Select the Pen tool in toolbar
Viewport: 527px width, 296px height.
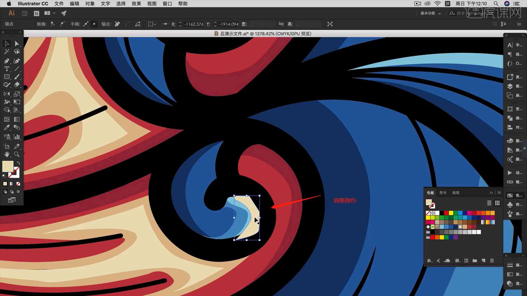click(7, 60)
